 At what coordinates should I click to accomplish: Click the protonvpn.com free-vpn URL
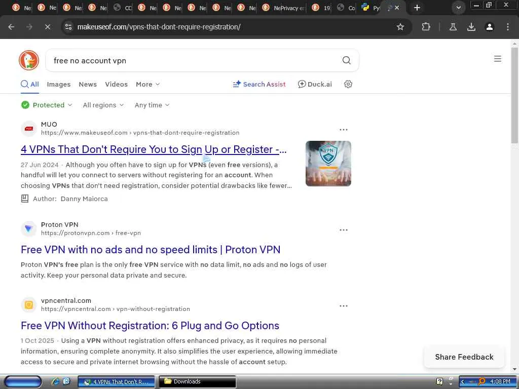pos(91,233)
